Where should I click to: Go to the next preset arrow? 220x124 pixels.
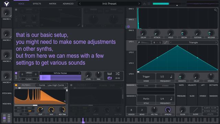139,4
